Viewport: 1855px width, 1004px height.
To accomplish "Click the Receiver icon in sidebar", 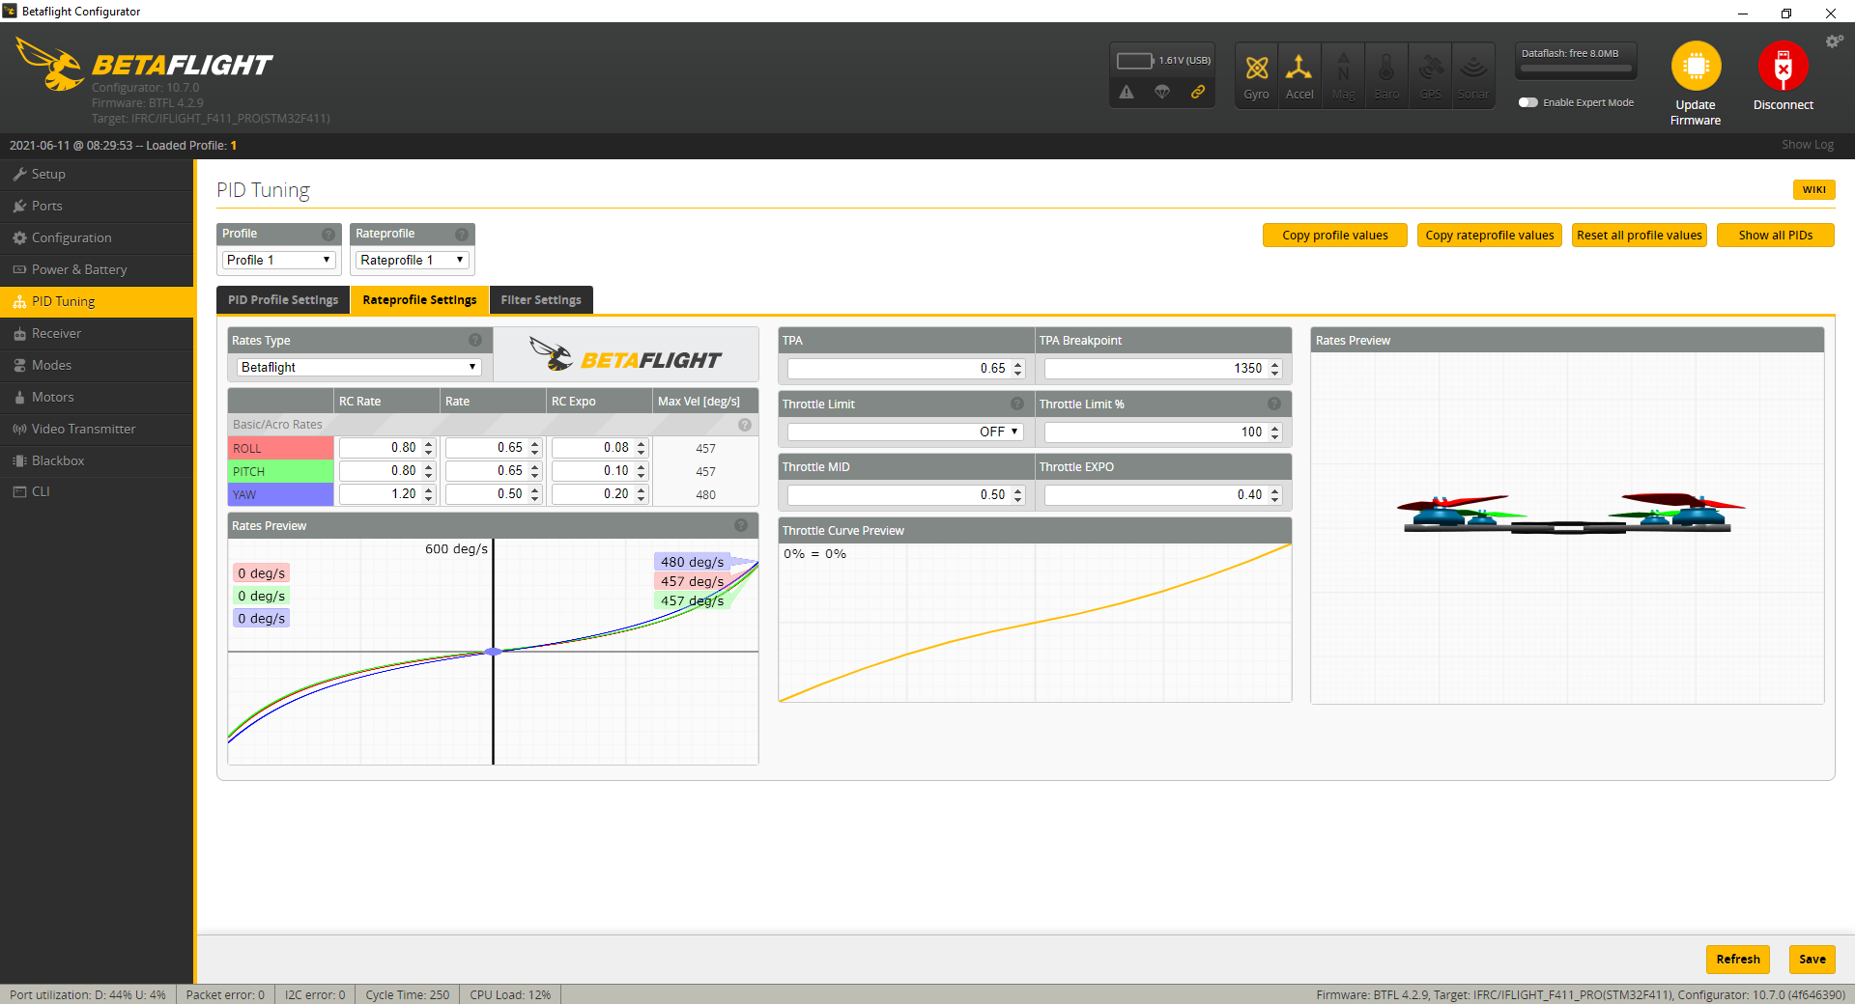I will click(x=19, y=333).
